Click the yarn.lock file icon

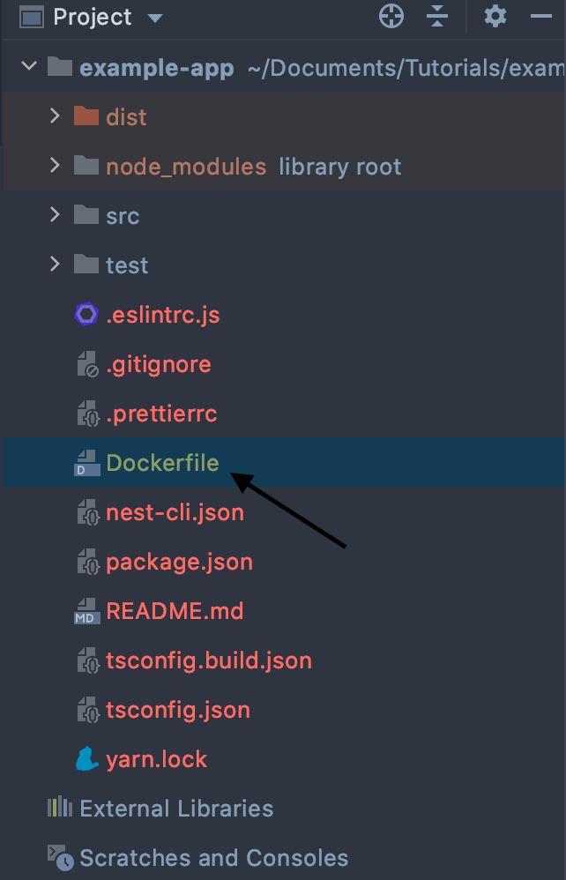pyautogui.click(x=86, y=759)
